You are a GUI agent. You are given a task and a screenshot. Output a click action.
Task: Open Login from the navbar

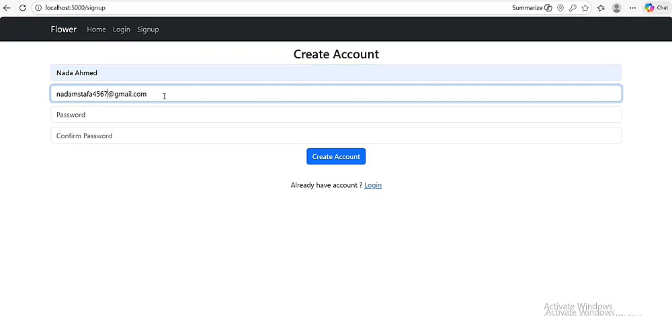pyautogui.click(x=122, y=30)
